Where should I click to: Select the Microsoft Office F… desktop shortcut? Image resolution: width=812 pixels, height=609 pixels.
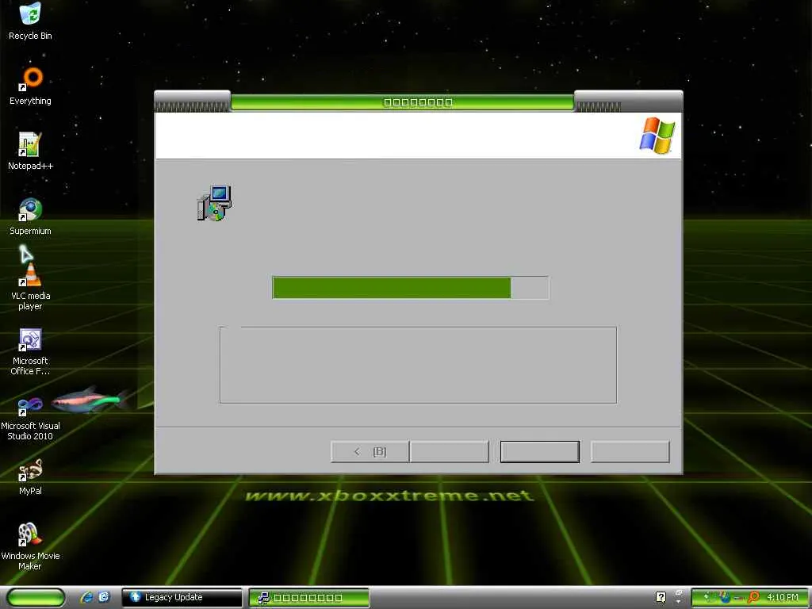pyautogui.click(x=30, y=351)
